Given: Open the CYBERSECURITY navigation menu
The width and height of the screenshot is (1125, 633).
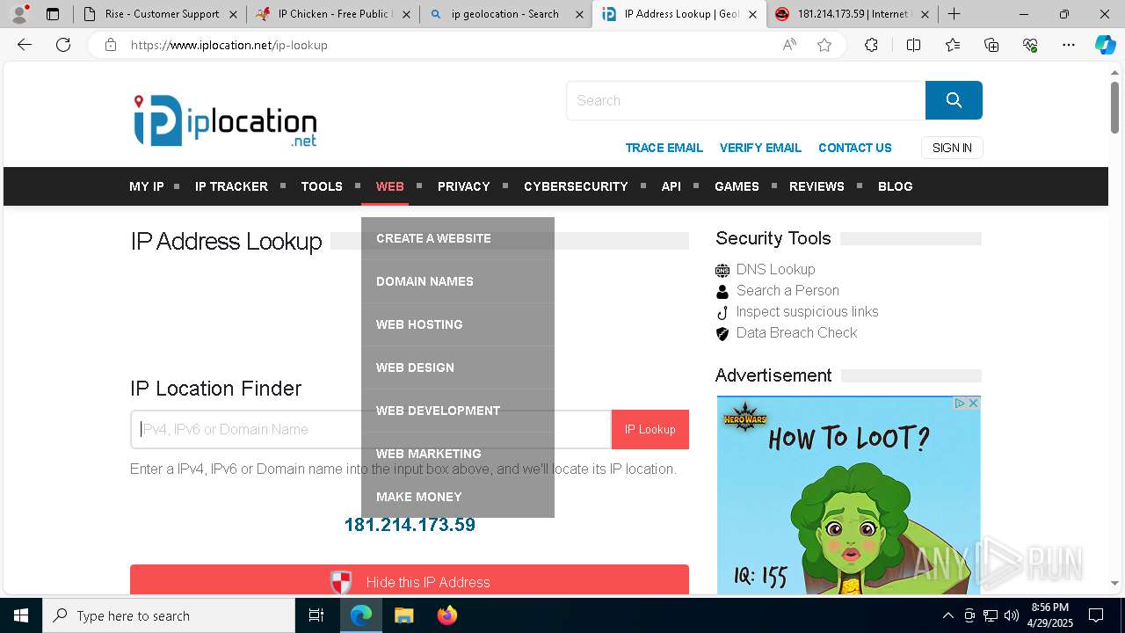Looking at the screenshot, I should tap(576, 186).
